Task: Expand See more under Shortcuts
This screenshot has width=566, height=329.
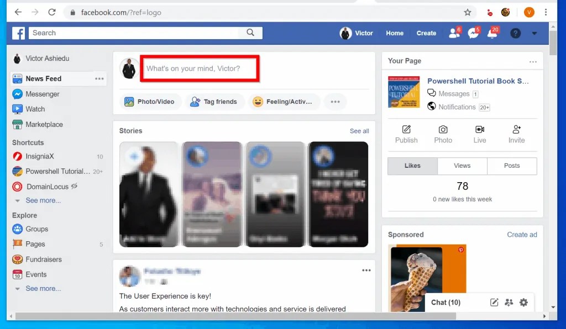Action: coord(43,200)
